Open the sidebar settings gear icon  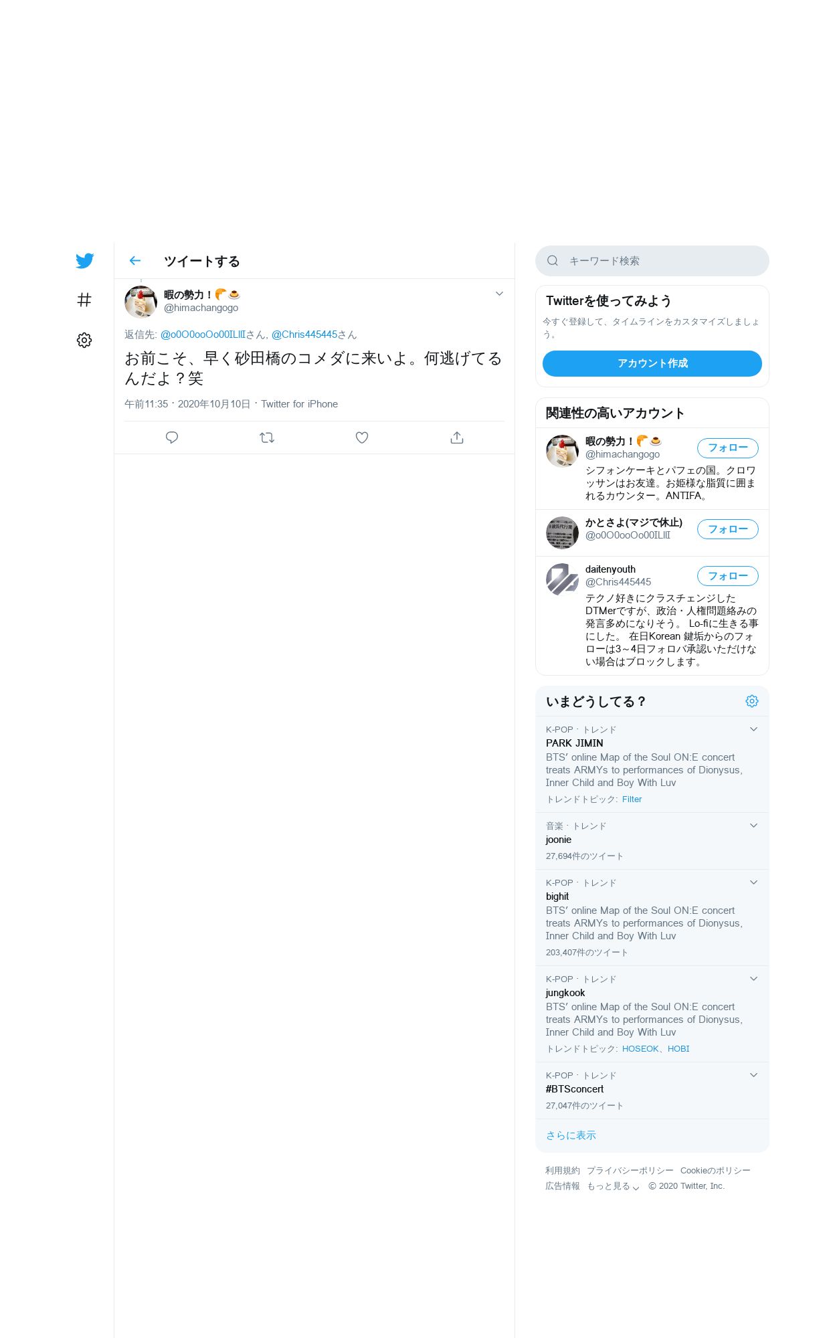tap(84, 340)
